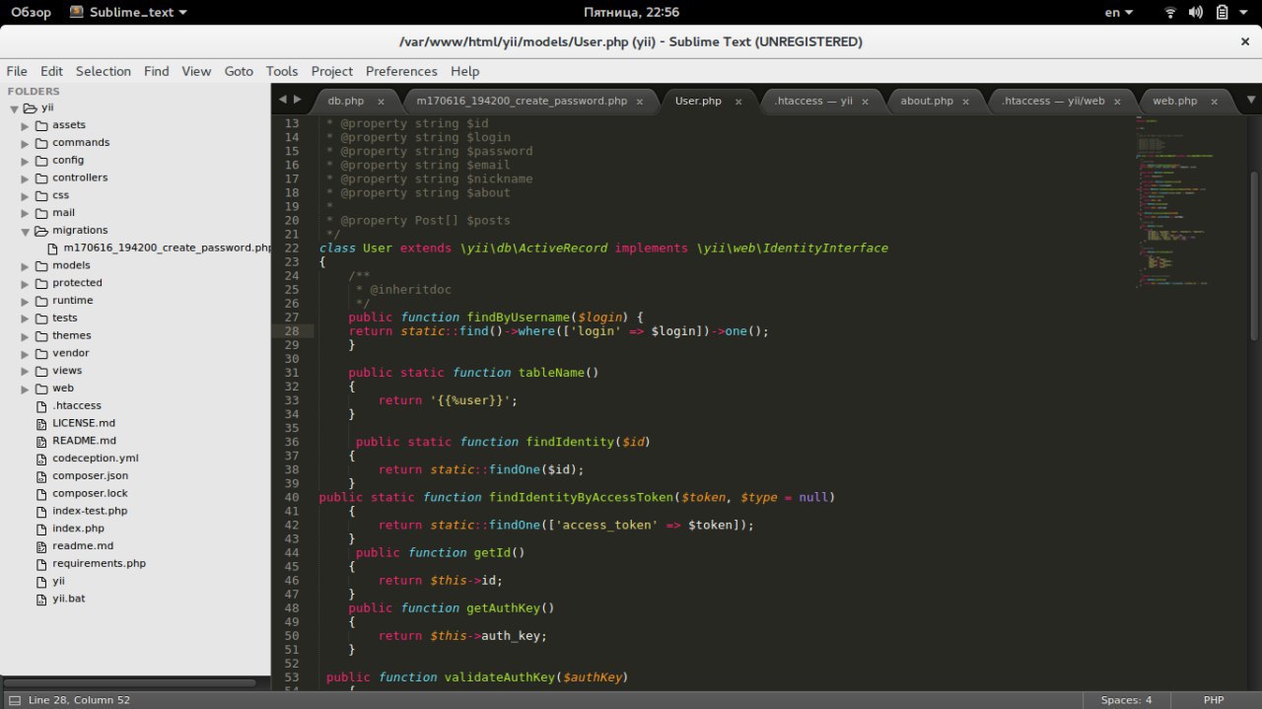This screenshot has width=1262, height=709.
Task: Close the about.php tab
Action: point(966,102)
